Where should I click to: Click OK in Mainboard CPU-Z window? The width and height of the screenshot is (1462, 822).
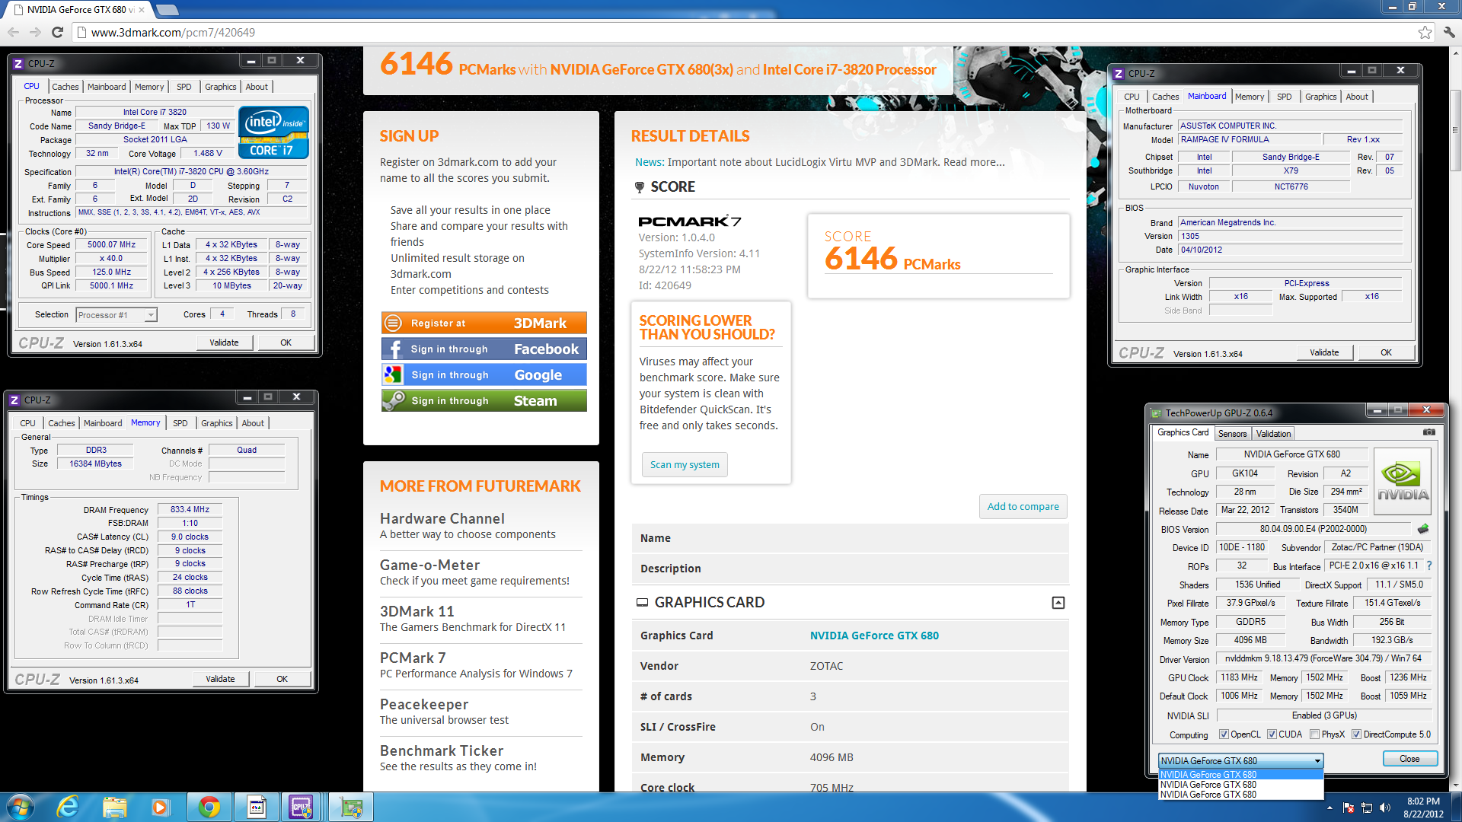click(x=1386, y=352)
